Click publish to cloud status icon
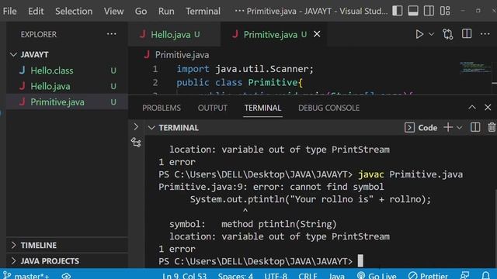This screenshot has height=279, width=497. pyautogui.click(x=66, y=276)
